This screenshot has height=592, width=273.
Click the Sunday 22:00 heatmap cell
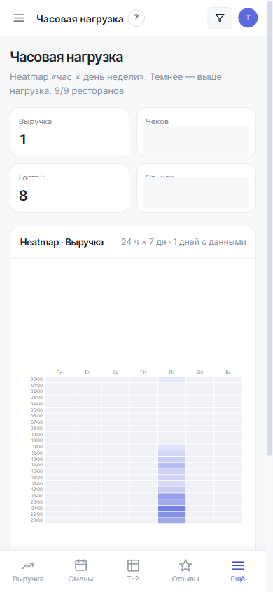[x=228, y=514]
